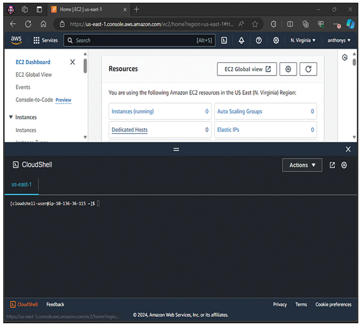The height and width of the screenshot is (327, 361).
Task: Open browser collections icon
Action: (x=305, y=24)
